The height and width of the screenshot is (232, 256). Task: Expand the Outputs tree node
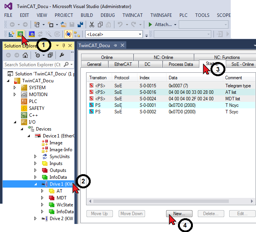pyautogui.click(x=35, y=170)
